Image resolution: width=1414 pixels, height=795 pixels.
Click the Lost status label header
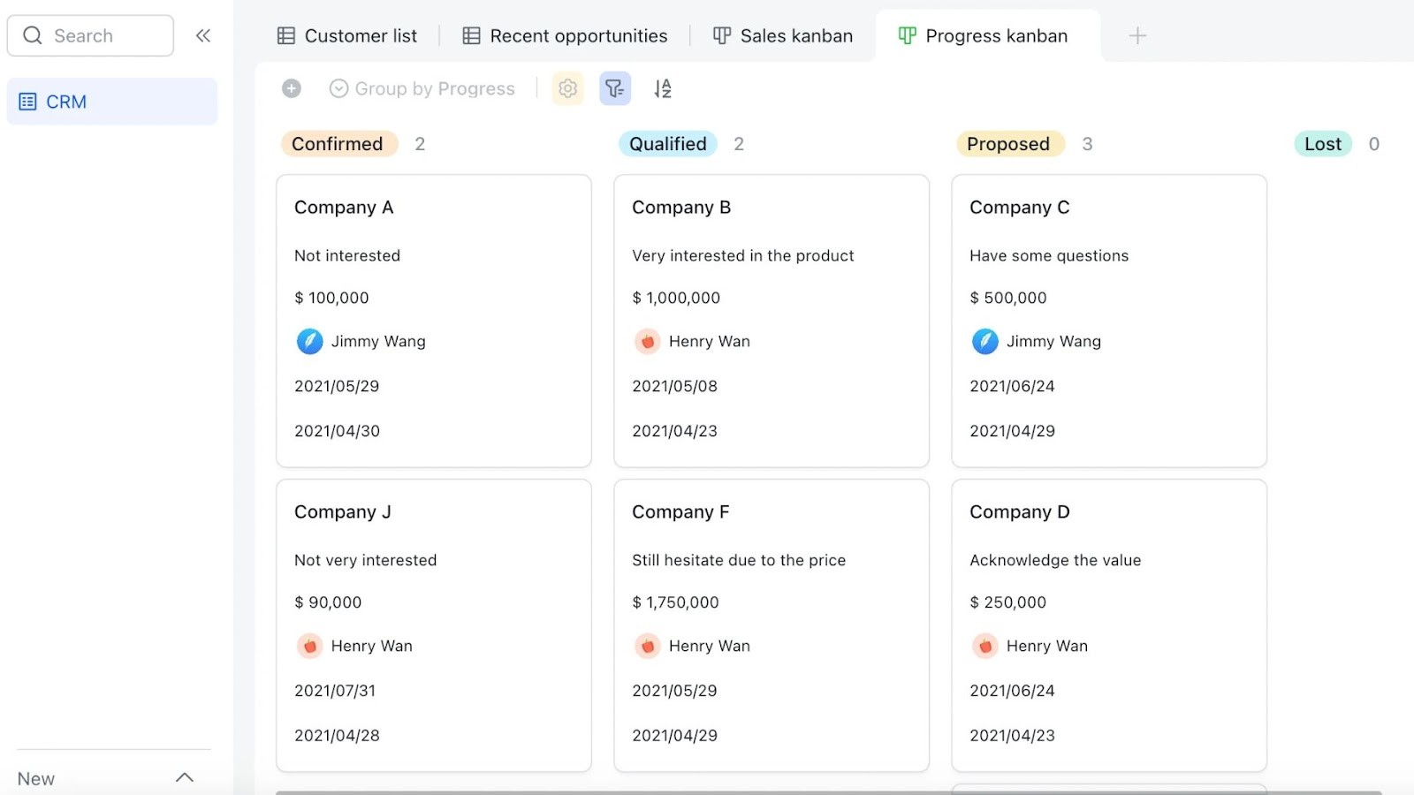[1322, 143]
